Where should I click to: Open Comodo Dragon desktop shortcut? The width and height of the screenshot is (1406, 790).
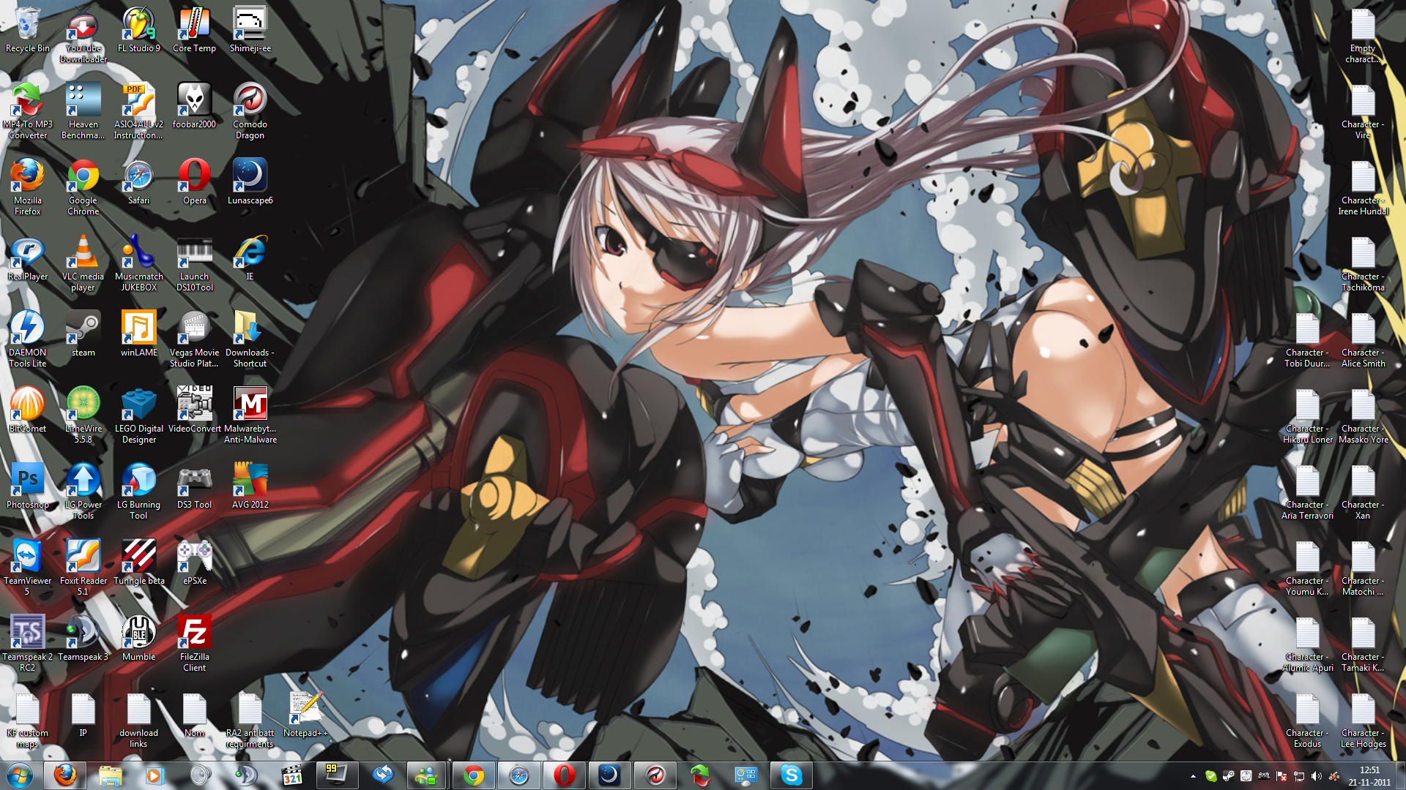[250, 111]
